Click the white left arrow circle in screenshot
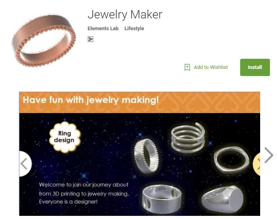The image size is (277, 219). click(25, 164)
